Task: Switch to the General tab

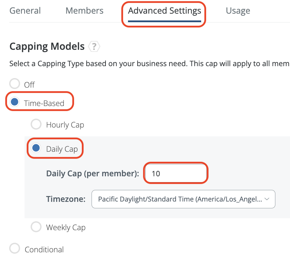Action: pyautogui.click(x=25, y=11)
